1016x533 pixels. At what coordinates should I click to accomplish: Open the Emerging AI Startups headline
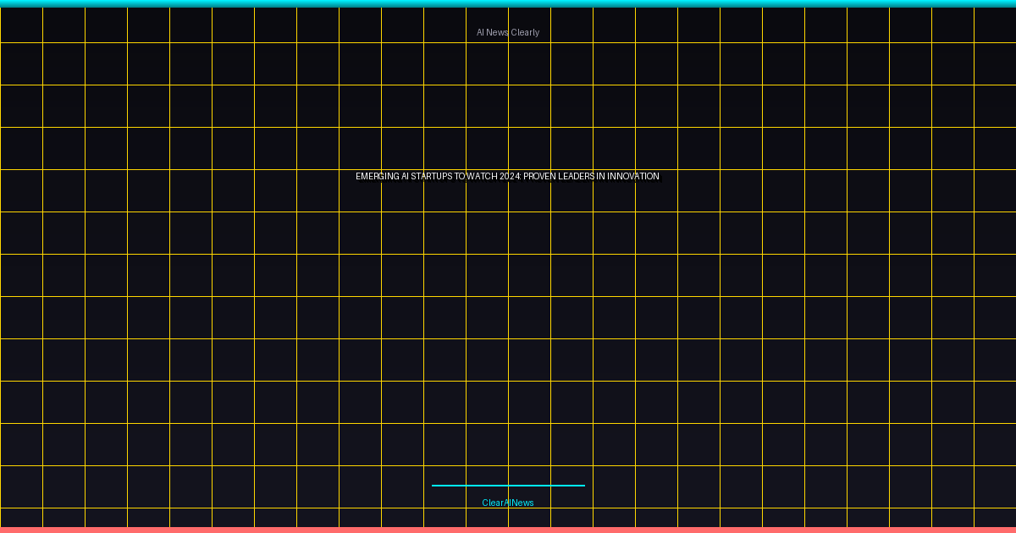coord(507,176)
